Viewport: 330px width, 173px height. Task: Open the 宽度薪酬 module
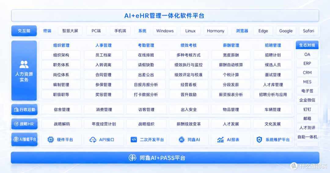point(231,55)
